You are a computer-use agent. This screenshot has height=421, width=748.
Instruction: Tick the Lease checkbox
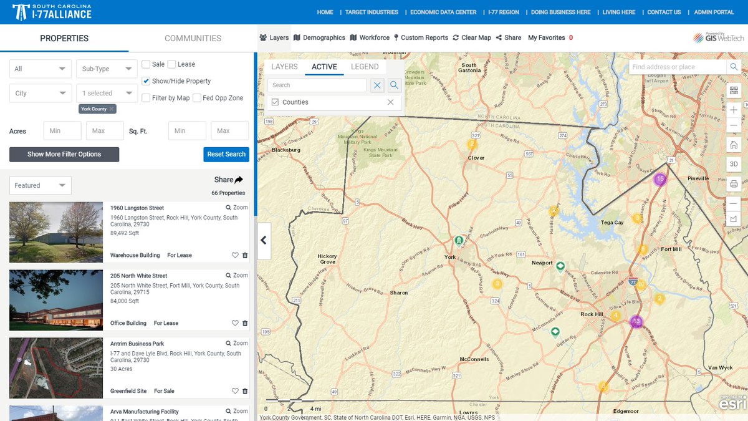pos(171,64)
